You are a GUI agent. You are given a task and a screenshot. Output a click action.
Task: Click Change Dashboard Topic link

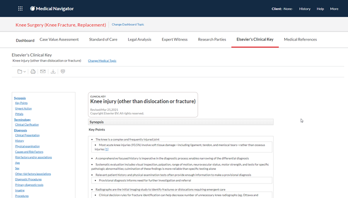click(x=128, y=24)
